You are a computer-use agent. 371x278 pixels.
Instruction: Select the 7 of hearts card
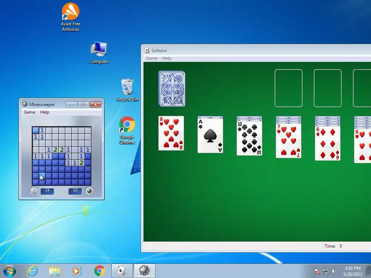coord(288,141)
